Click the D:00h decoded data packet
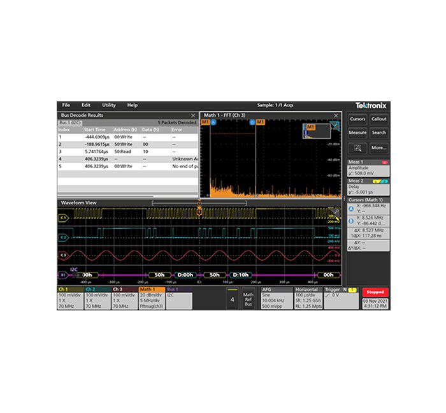 (185, 275)
